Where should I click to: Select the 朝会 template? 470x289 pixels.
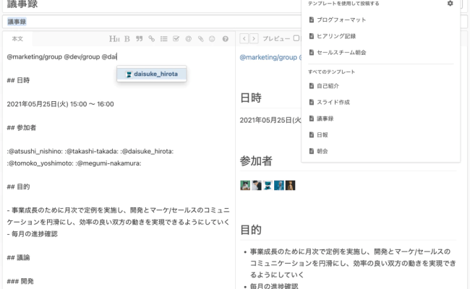[x=319, y=151]
